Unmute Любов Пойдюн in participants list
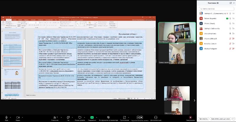This screenshot has width=236, height=122. [x=230, y=49]
